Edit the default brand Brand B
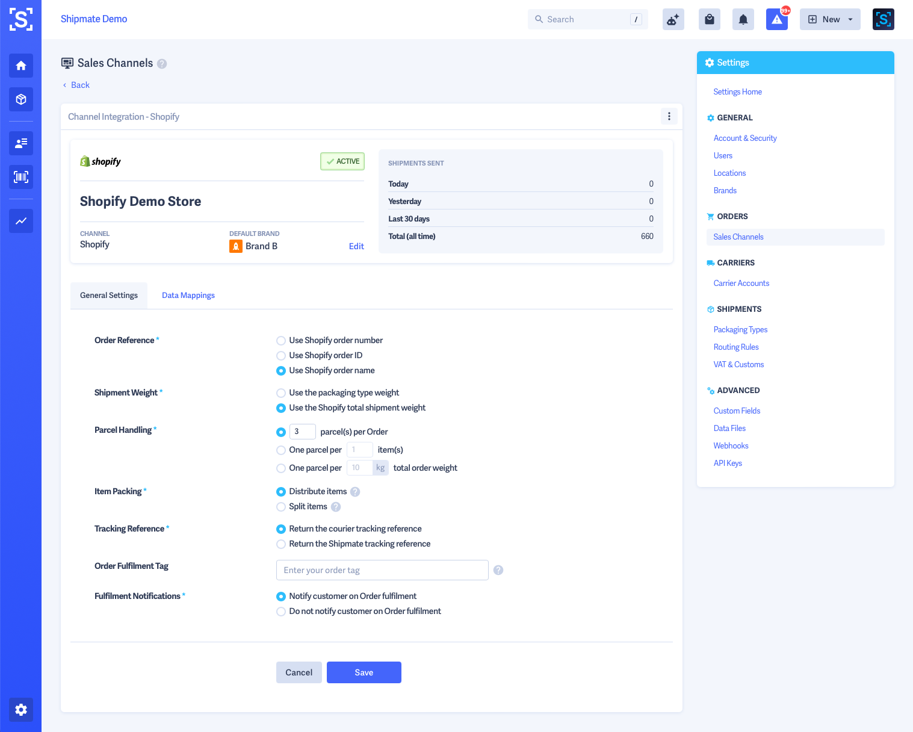Screen dimensions: 913x732 click(356, 246)
